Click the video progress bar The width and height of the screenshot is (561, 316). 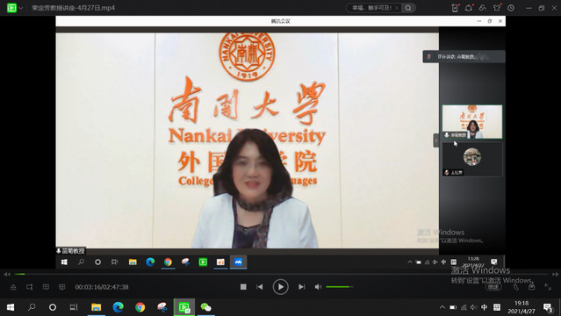coord(281,274)
